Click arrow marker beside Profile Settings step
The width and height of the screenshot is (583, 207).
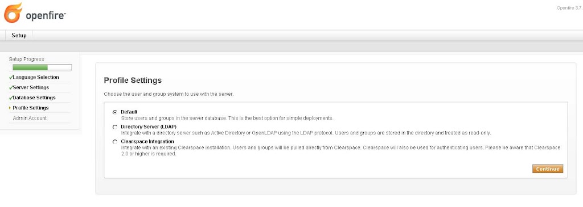coord(10,108)
